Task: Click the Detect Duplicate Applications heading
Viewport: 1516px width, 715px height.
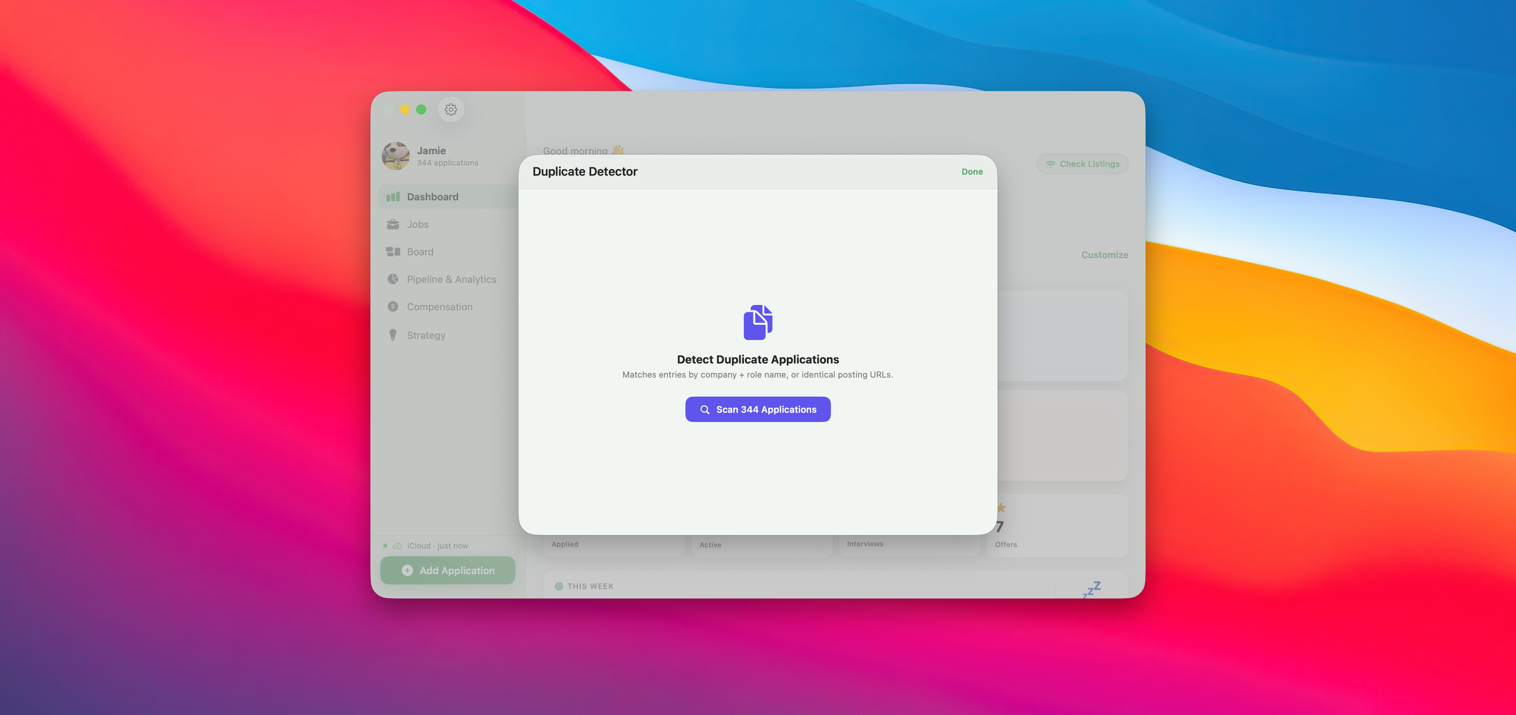Action: [757, 359]
